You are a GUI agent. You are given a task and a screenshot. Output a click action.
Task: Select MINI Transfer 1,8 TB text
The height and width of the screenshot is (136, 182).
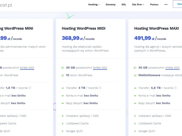tap(14, 88)
